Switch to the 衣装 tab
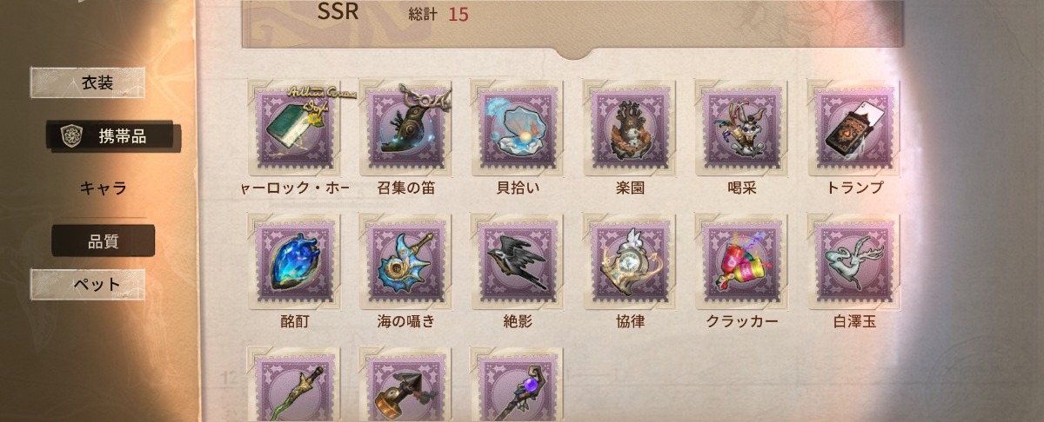This screenshot has height=422, width=1044. (x=97, y=83)
